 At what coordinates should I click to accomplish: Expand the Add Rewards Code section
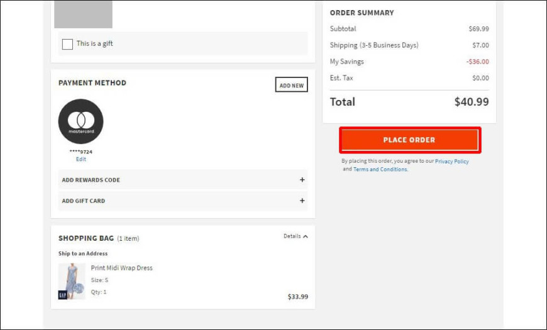[183, 180]
